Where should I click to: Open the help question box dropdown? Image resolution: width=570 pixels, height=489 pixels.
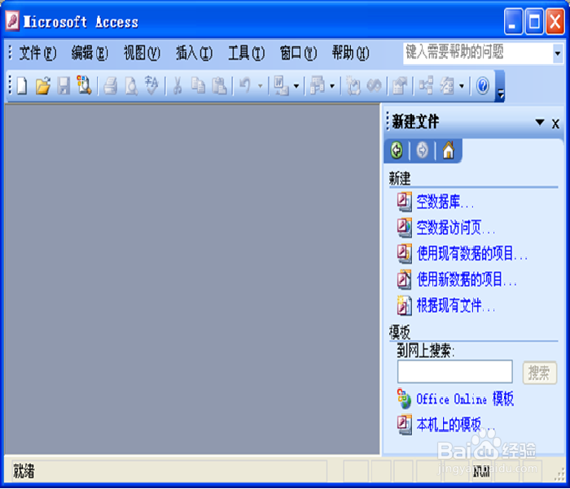click(558, 54)
